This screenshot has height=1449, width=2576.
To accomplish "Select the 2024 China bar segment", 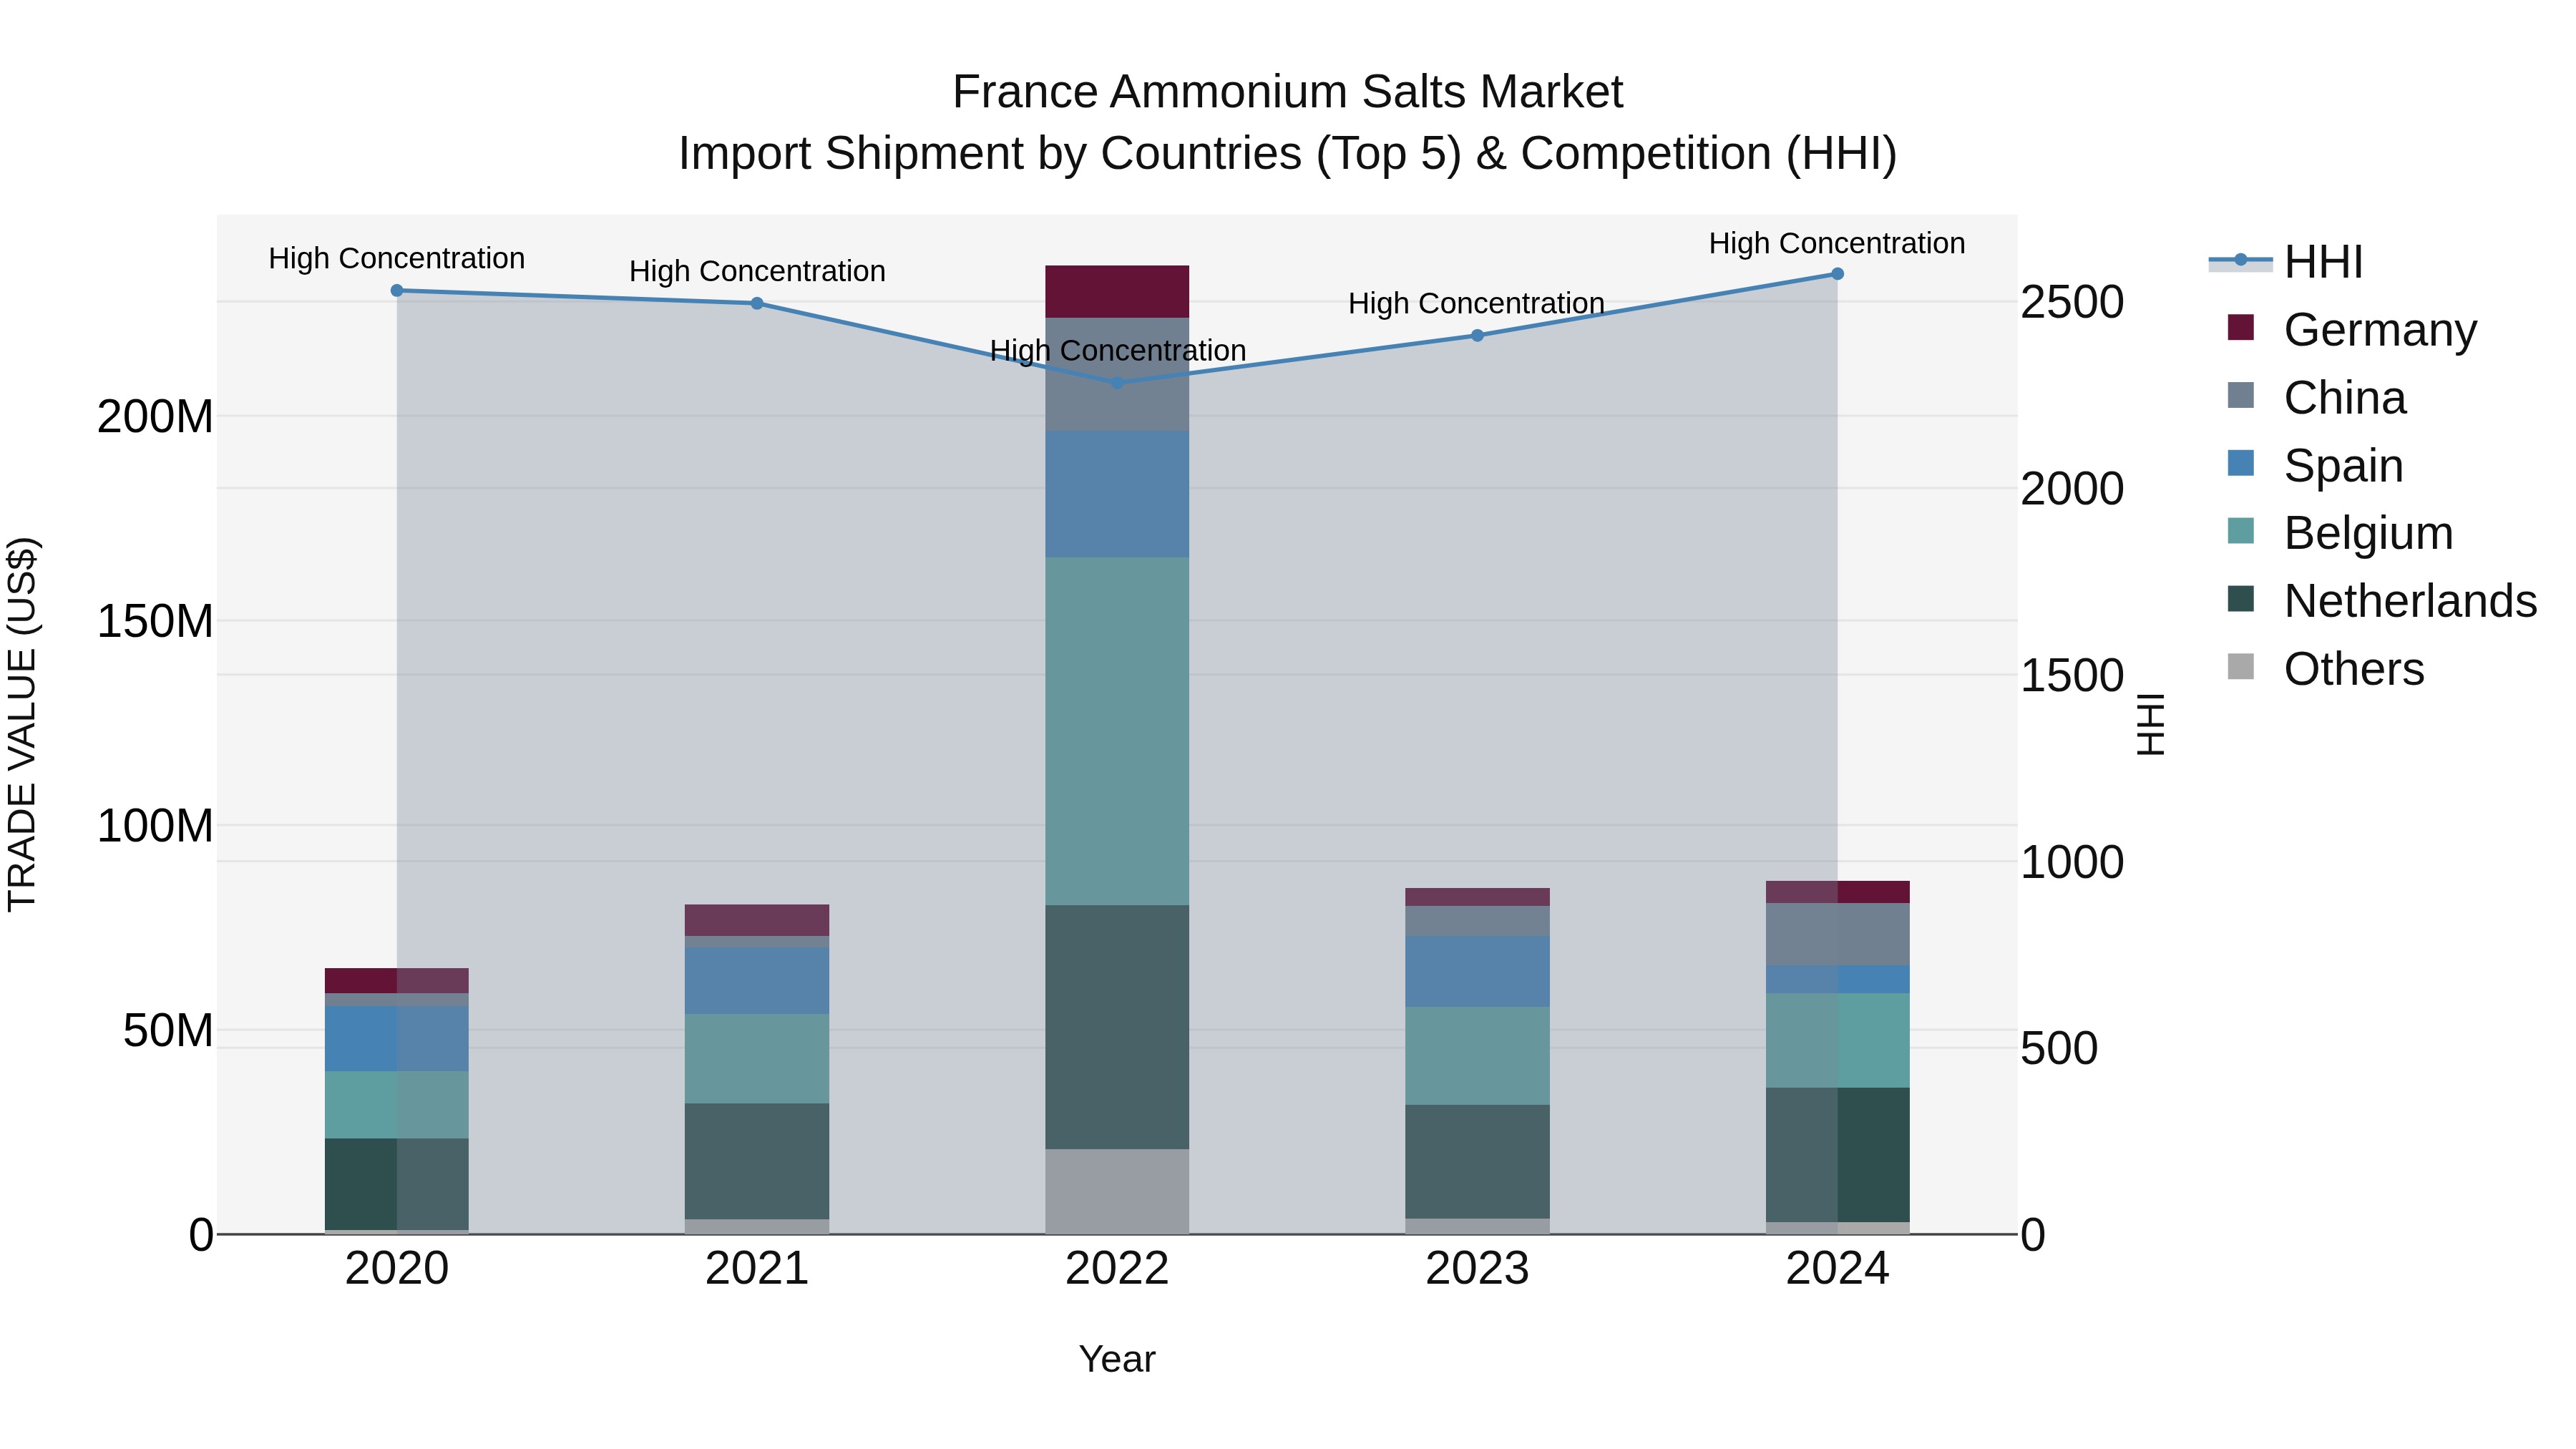I will pyautogui.click(x=1837, y=934).
